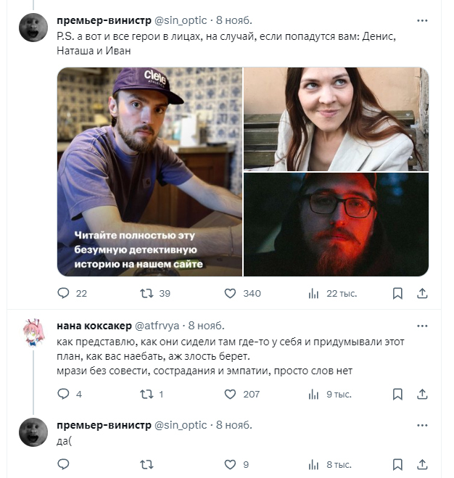Like нана коксакер's comment with 207 likes

230,394
